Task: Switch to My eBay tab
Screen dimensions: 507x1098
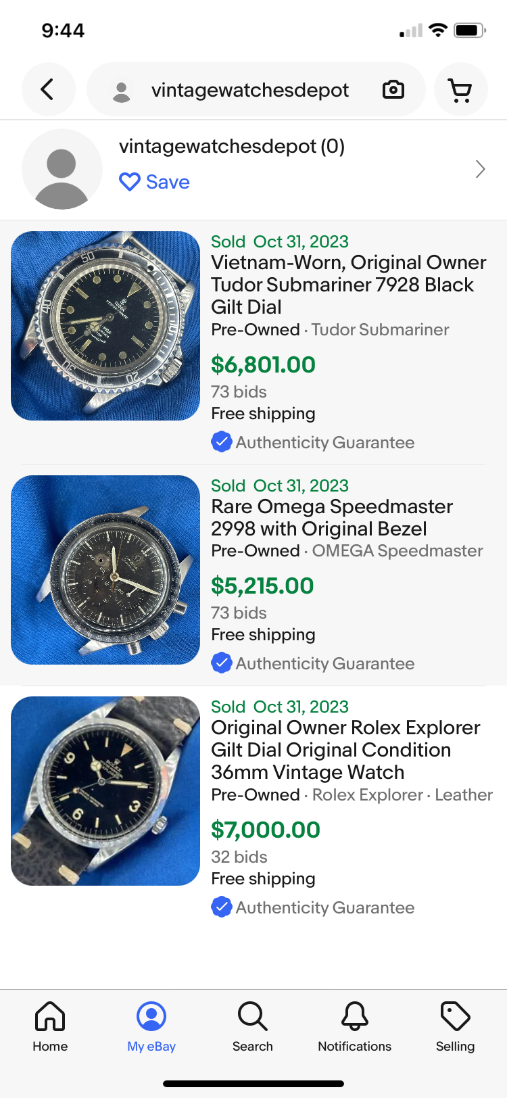Action: pos(151,1026)
